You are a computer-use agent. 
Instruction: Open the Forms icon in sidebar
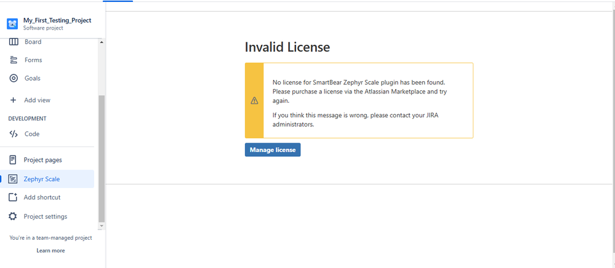(x=14, y=60)
